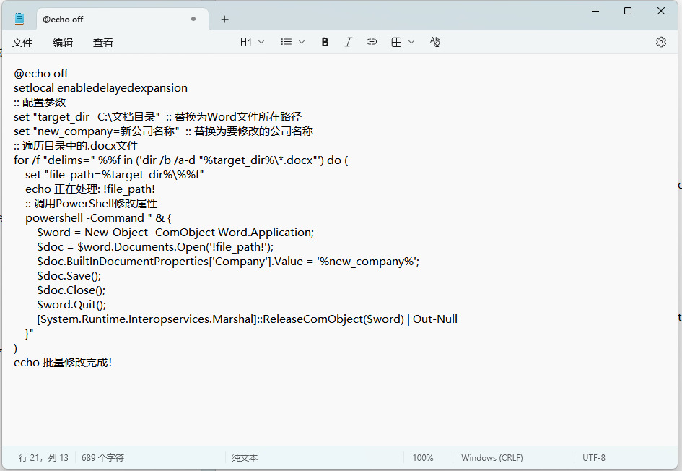Click the clear formatting icon
This screenshot has width=682, height=471.
(x=434, y=42)
